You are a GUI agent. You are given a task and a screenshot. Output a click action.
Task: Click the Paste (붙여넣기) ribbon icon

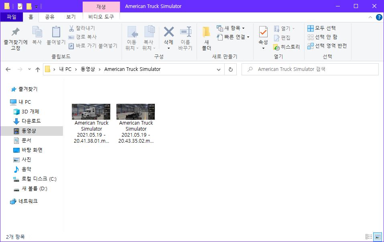point(56,32)
